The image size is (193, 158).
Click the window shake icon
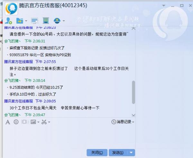click(24, 122)
